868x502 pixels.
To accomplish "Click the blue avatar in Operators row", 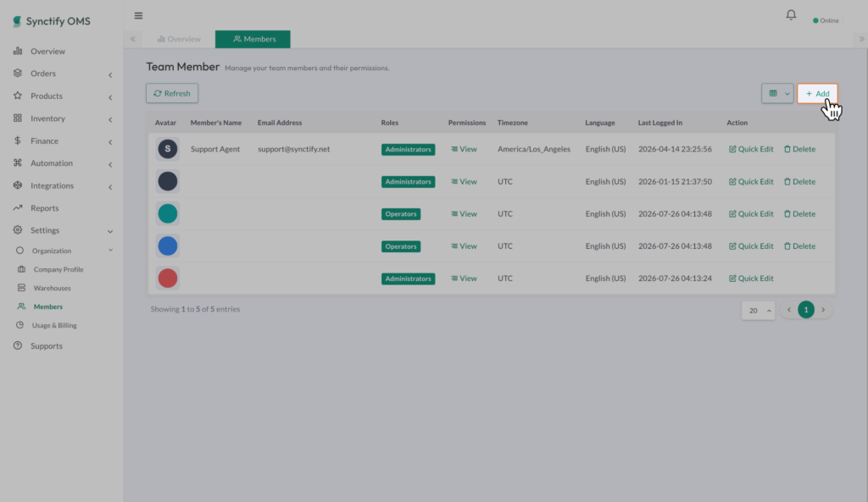I will tap(168, 246).
